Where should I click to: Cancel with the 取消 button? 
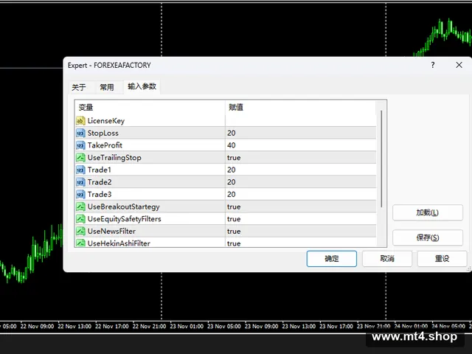(x=386, y=259)
